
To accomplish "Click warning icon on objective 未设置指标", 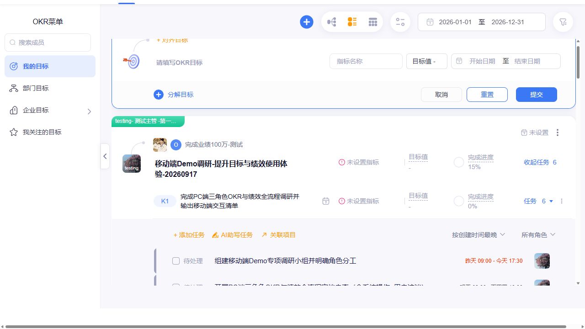I will click(x=342, y=162).
